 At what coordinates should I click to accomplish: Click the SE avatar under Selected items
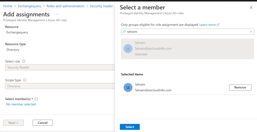point(128,87)
